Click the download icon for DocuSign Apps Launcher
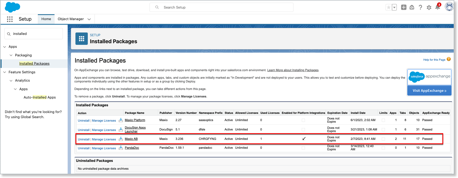 (121, 129)
